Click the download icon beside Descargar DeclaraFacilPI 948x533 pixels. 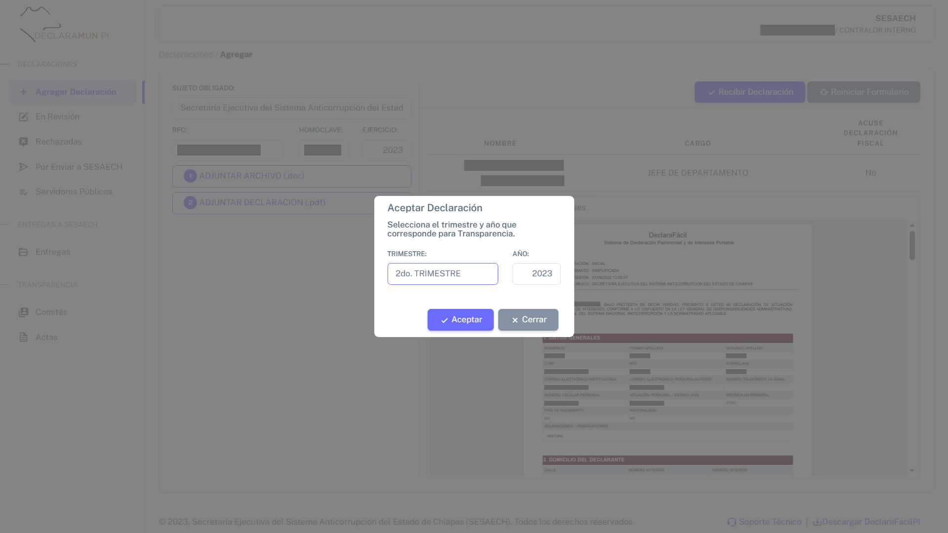click(817, 522)
